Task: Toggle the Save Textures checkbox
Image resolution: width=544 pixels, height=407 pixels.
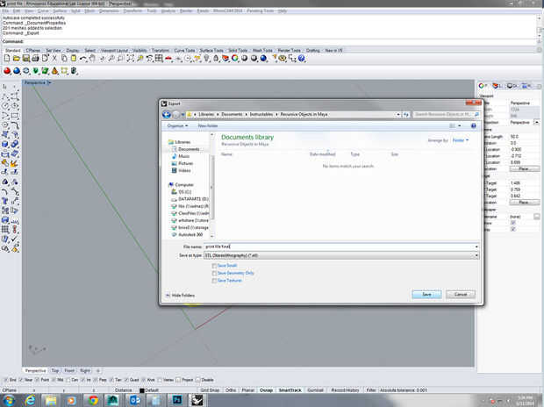Action: click(214, 281)
